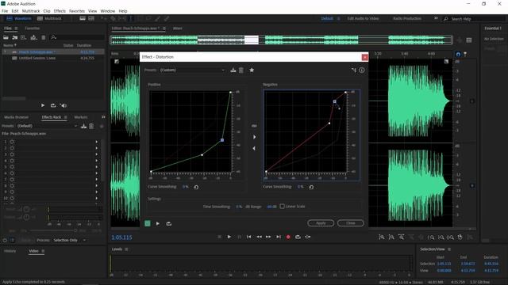Open file icon in the Files panel

[x=6, y=37]
